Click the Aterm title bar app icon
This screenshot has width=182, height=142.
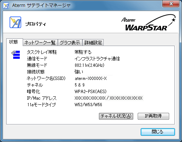[x=6, y=5]
